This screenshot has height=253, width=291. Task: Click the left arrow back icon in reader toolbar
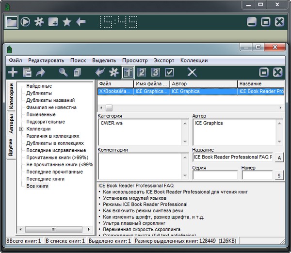tap(81, 22)
